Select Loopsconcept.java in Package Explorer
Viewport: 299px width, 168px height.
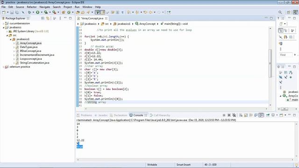(x=31, y=59)
